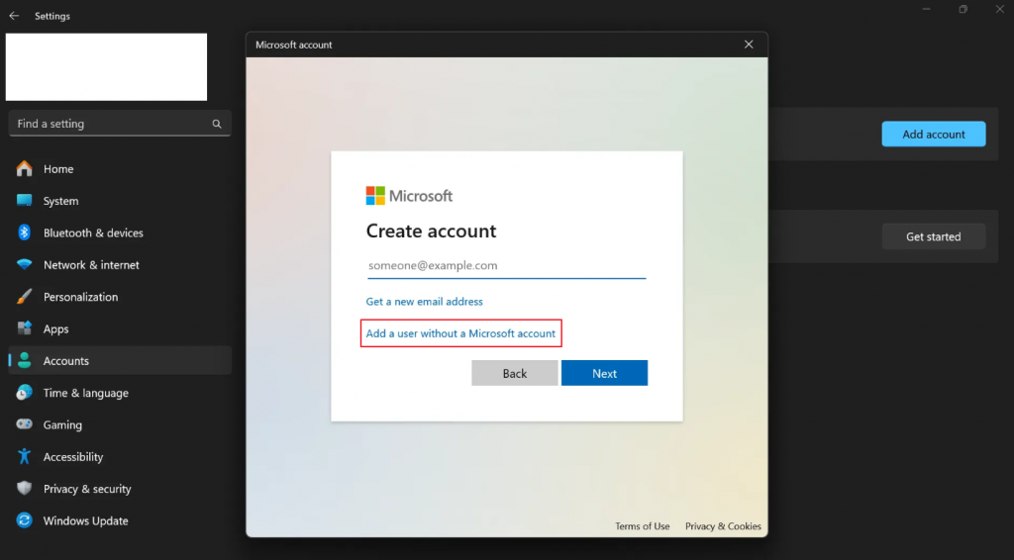Open the Apps settings section
1014x560 pixels.
pyautogui.click(x=120, y=328)
